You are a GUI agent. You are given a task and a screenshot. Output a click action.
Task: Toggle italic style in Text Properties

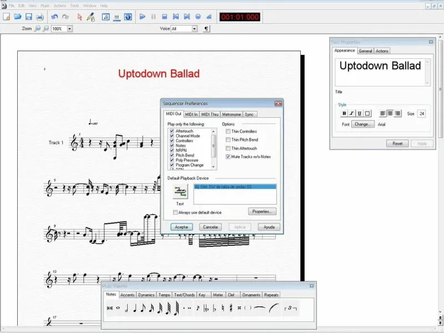pyautogui.click(x=352, y=114)
